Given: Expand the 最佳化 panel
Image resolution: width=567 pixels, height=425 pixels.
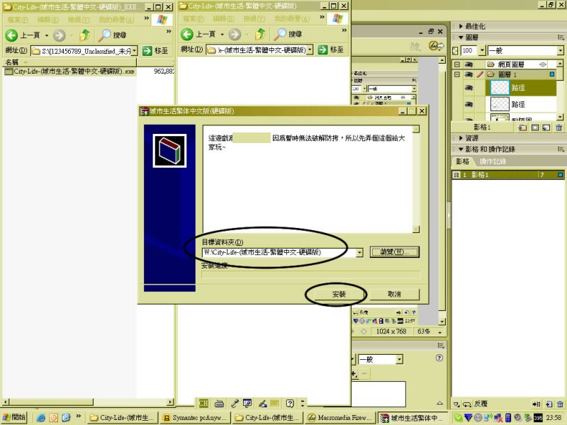Looking at the screenshot, I should [x=461, y=26].
